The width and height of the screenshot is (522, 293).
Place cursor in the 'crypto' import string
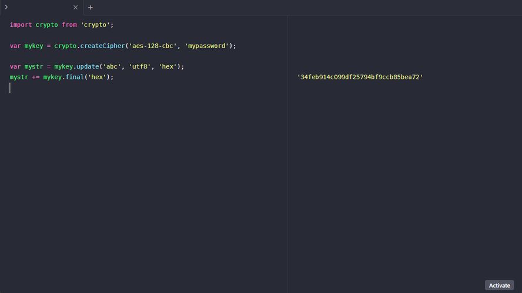(x=95, y=25)
